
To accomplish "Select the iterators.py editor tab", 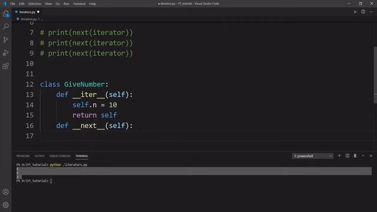I will click(27, 12).
